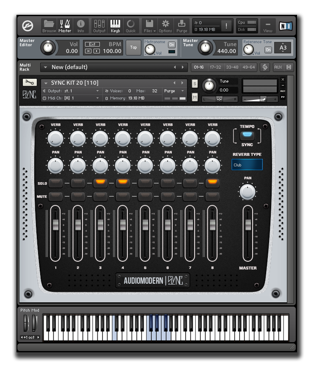Expand the New (default) multi dropdown

click(x=45, y=67)
